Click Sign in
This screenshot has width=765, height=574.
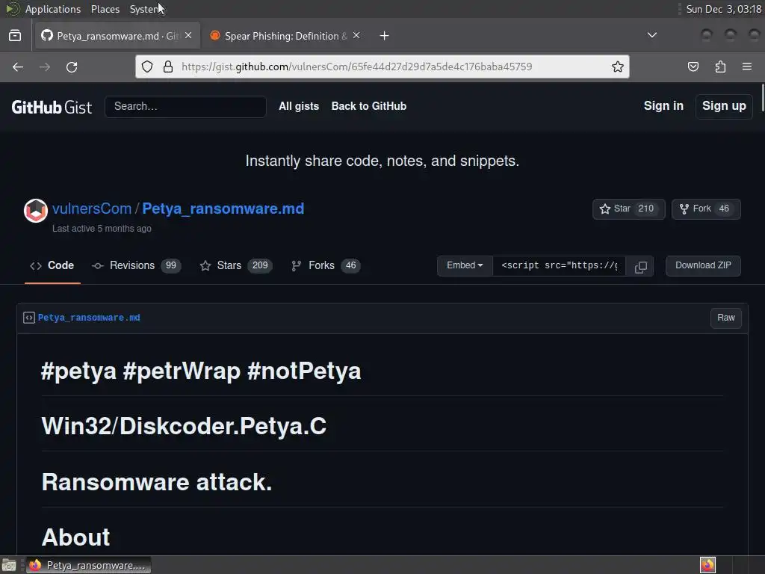pyautogui.click(x=663, y=106)
